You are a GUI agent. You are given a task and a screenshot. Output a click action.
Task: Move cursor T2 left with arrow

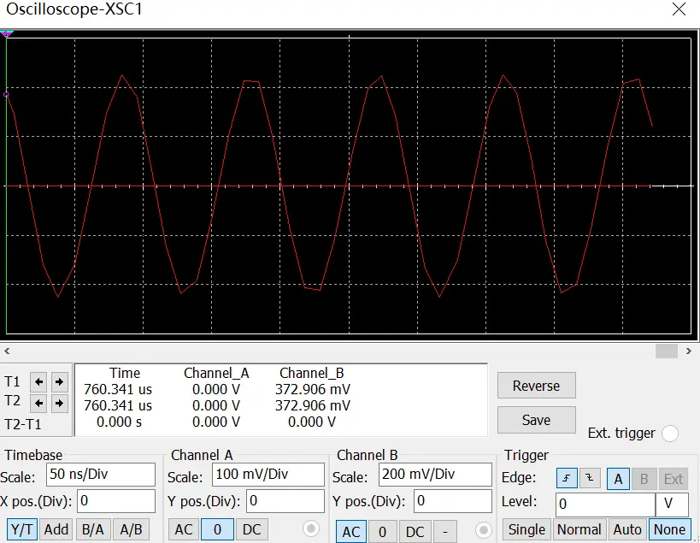[38, 404]
